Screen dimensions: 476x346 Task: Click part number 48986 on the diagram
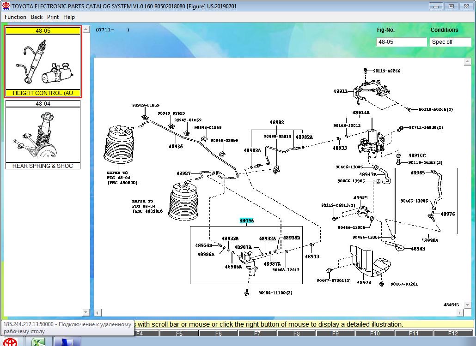pos(175,147)
